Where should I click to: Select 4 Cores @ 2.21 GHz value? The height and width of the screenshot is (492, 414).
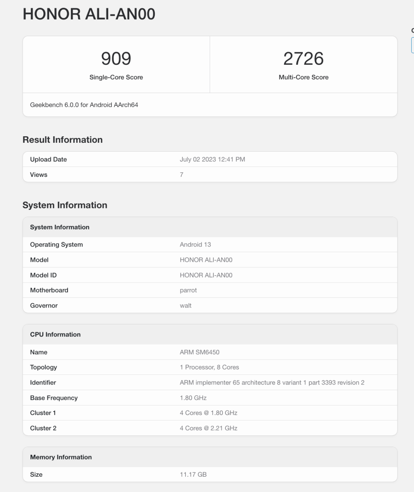(x=209, y=428)
